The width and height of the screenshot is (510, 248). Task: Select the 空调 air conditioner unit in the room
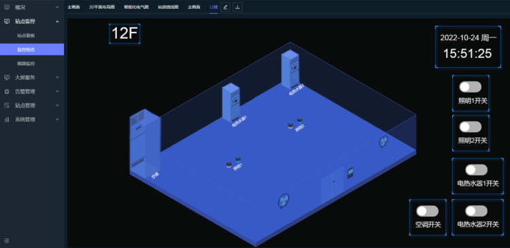[145, 143]
